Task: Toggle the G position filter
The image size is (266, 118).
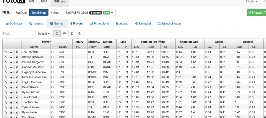Action: coord(79,34)
